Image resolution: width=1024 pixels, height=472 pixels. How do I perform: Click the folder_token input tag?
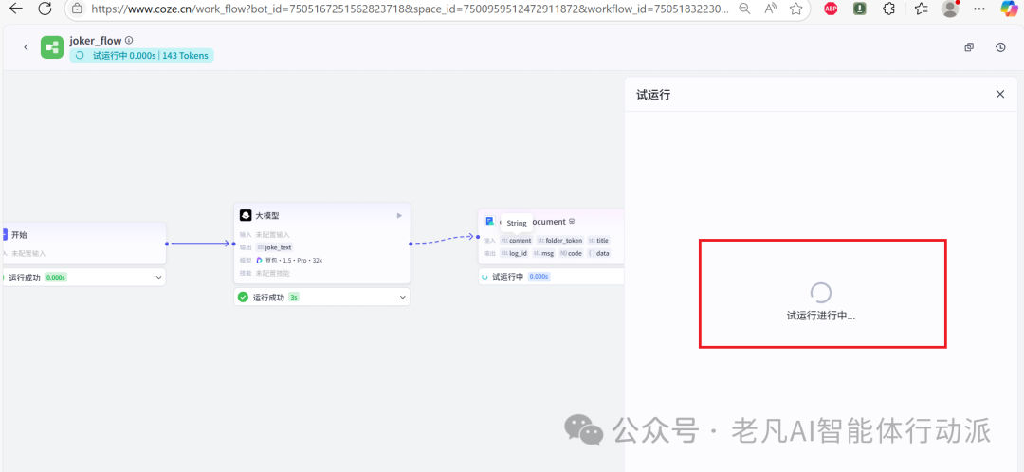pyautogui.click(x=559, y=240)
